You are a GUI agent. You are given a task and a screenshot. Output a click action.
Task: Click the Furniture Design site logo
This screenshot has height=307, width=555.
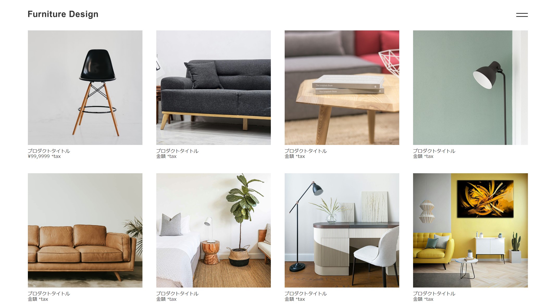63,14
